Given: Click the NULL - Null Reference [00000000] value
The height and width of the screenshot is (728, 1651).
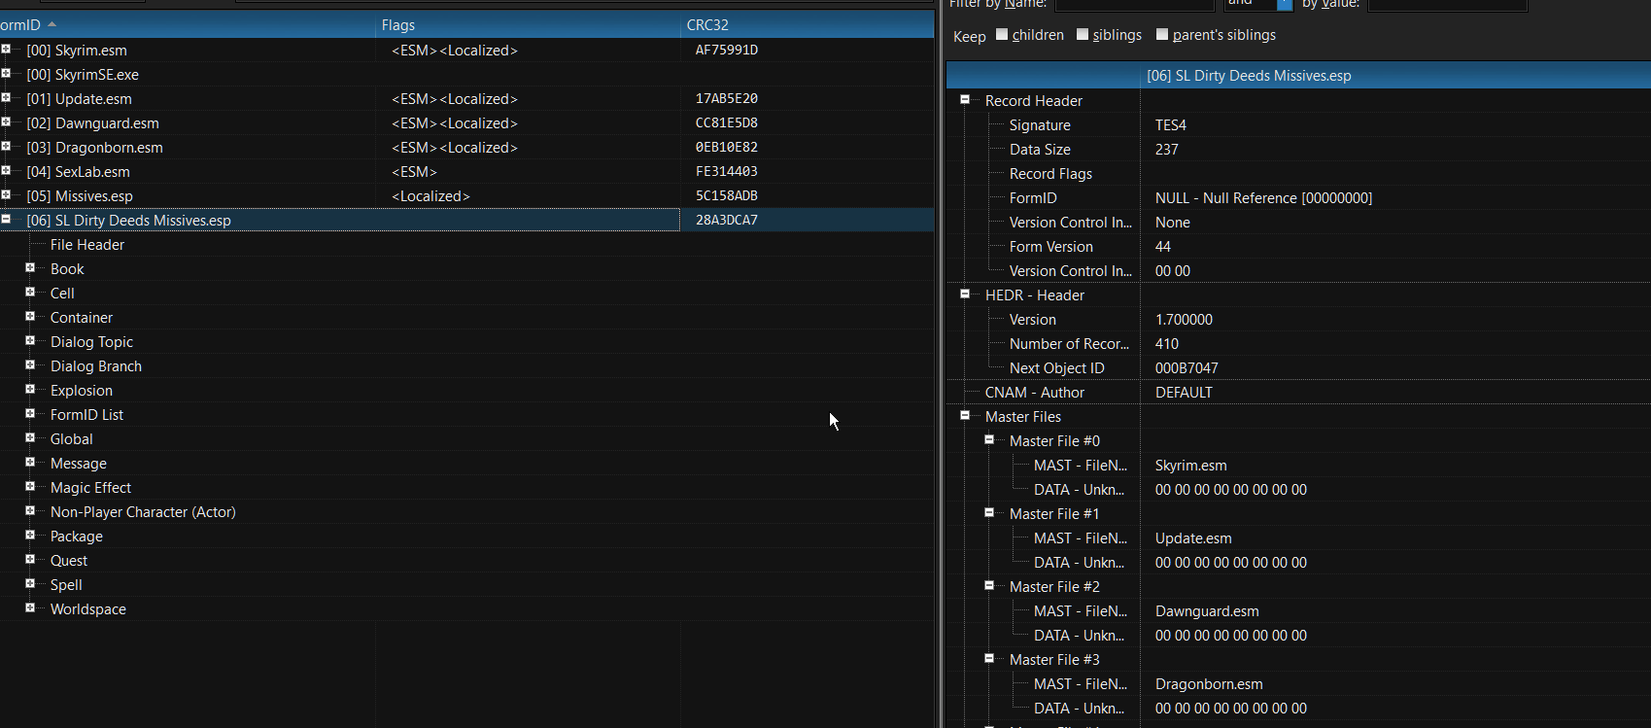Looking at the screenshot, I should click(x=1263, y=198).
